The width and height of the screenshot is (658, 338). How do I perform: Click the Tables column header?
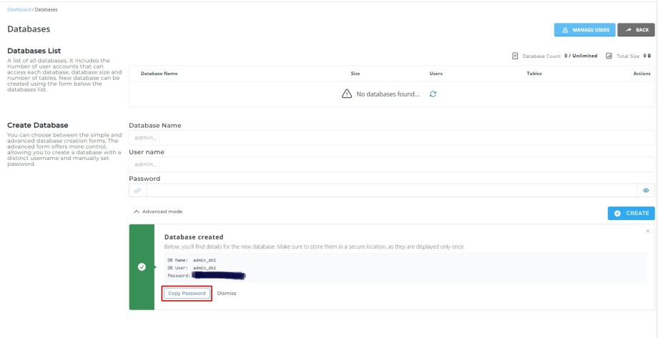point(534,74)
